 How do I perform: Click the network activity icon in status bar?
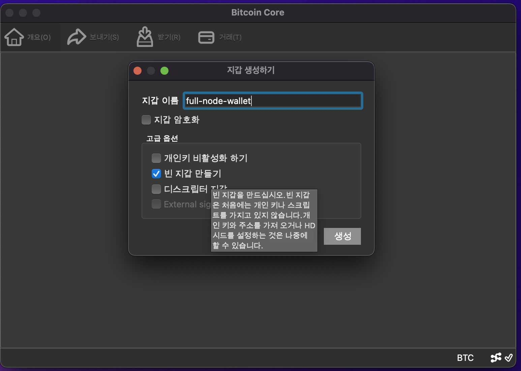[x=496, y=358]
